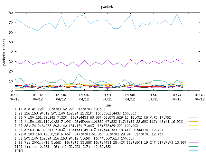Select the red line sample for legend row [ 7]
Viewport: 206px width, 154px height.
[193, 134]
